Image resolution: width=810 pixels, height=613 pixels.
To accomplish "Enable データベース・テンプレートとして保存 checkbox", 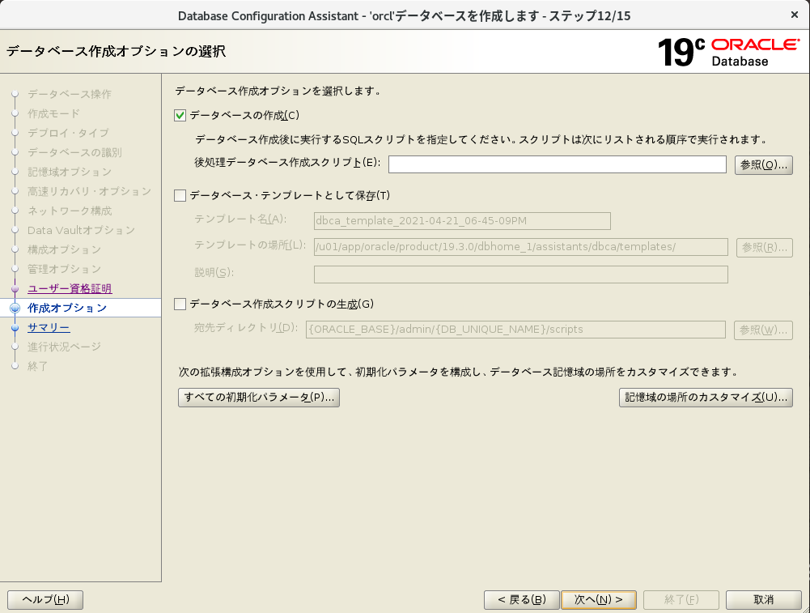I will click(180, 195).
